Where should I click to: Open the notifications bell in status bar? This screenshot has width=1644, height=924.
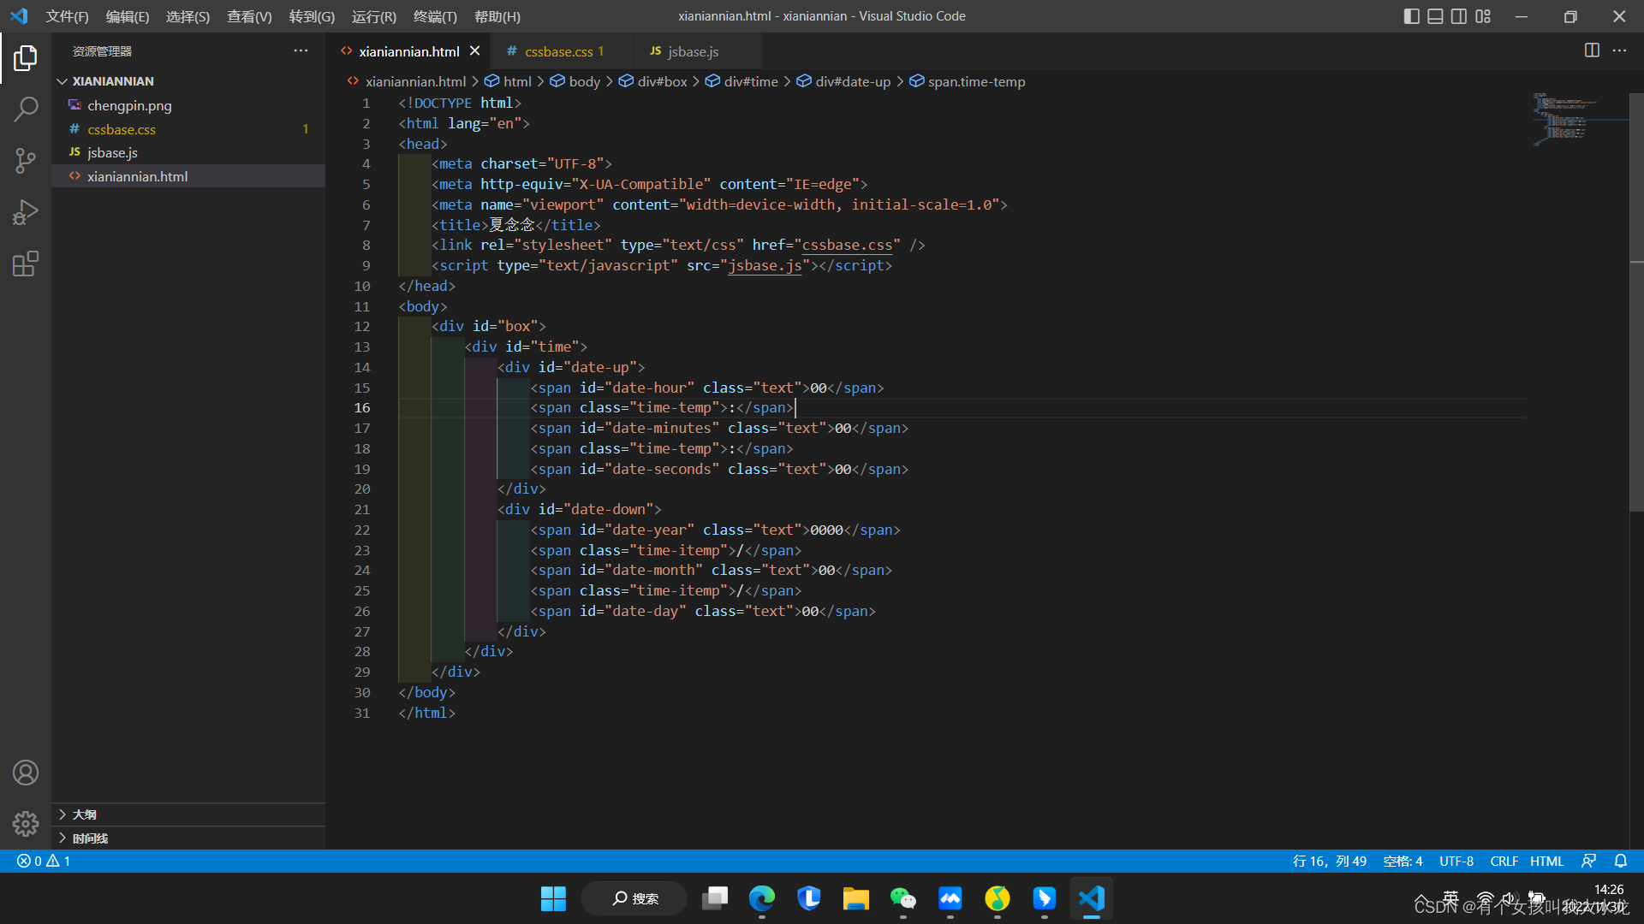[1621, 861]
